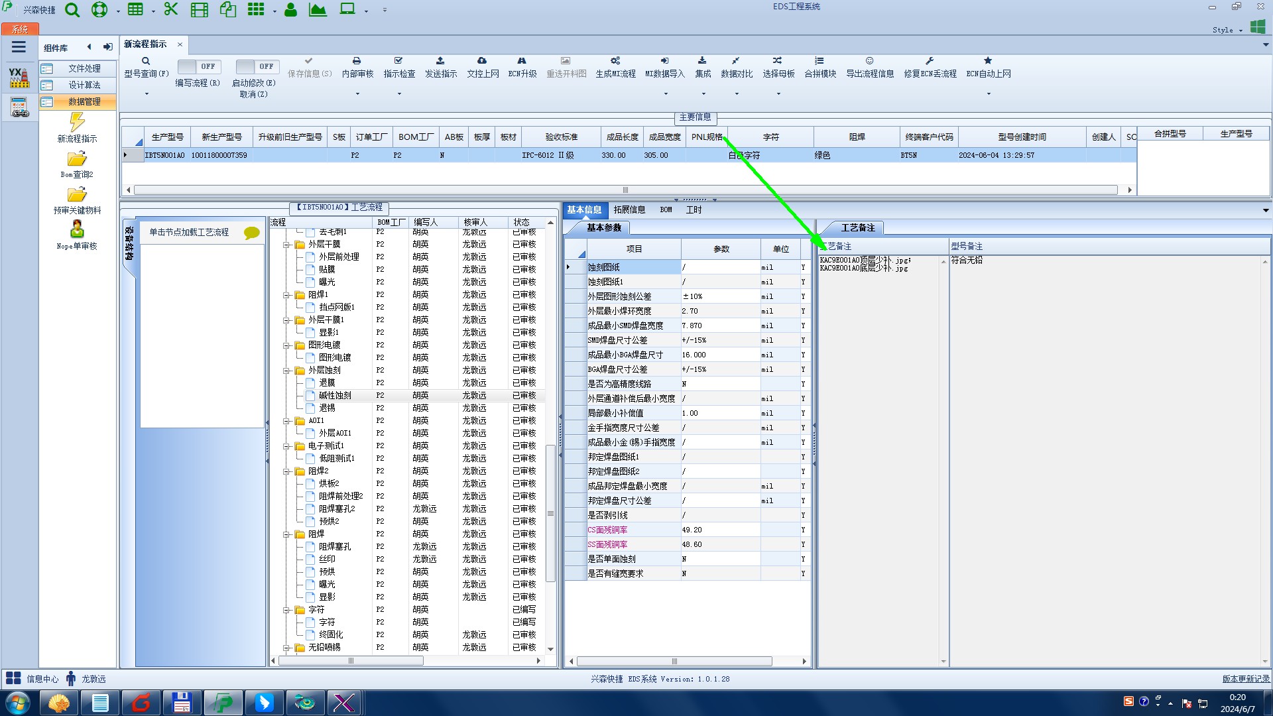Click the 型号查询 search icon
The width and height of the screenshot is (1273, 716).
click(146, 61)
